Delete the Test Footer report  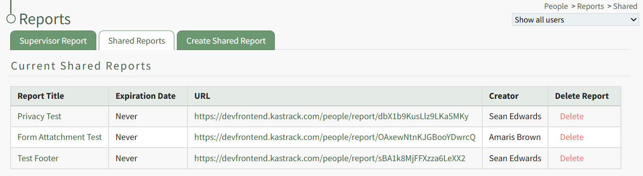click(x=572, y=158)
